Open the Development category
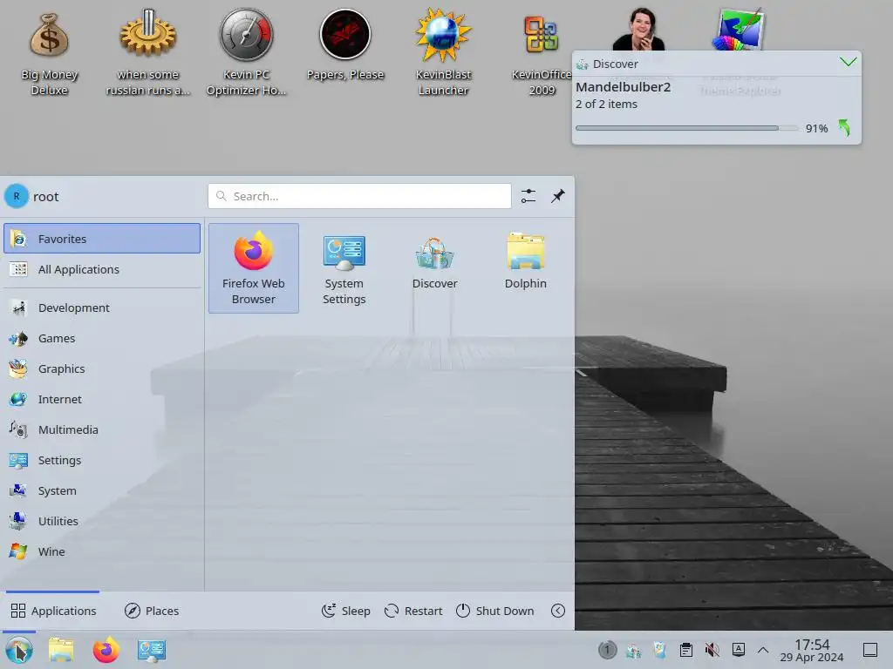This screenshot has height=669, width=893. [102, 307]
